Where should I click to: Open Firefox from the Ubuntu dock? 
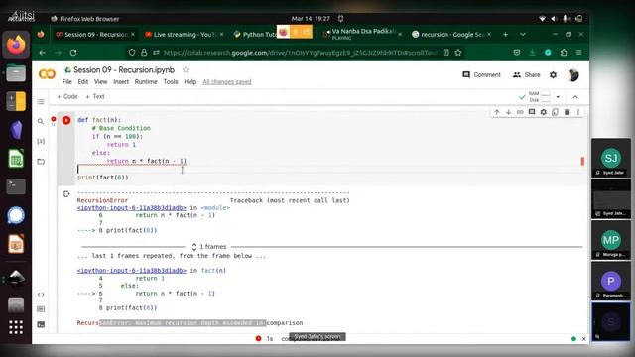16,44
